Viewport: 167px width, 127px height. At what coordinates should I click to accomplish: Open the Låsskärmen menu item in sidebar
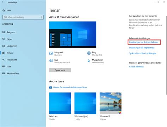[12, 46]
